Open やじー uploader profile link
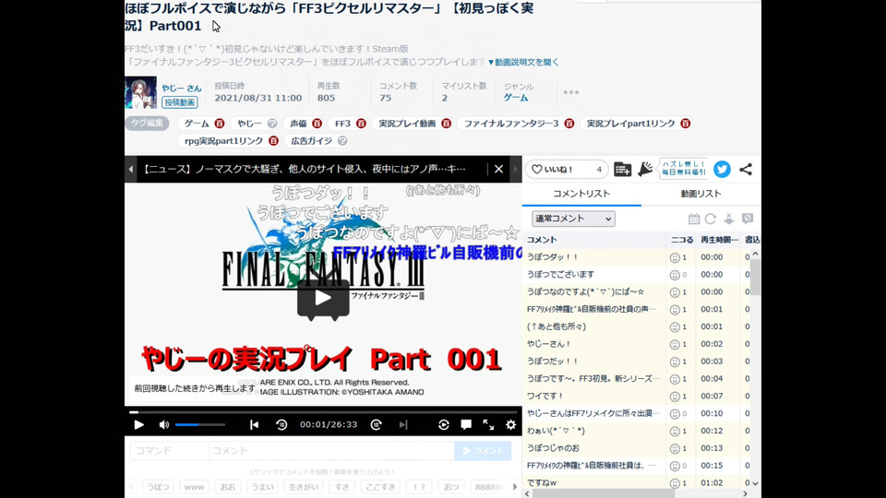 (182, 89)
